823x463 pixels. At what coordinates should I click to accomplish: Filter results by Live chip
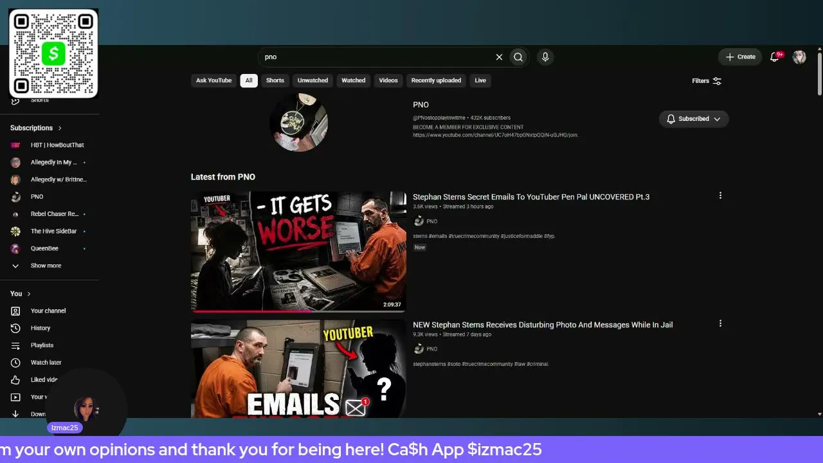480,80
